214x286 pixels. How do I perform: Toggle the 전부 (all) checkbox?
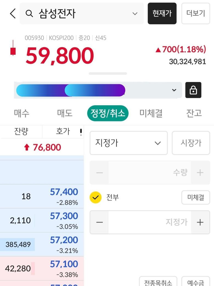click(95, 197)
